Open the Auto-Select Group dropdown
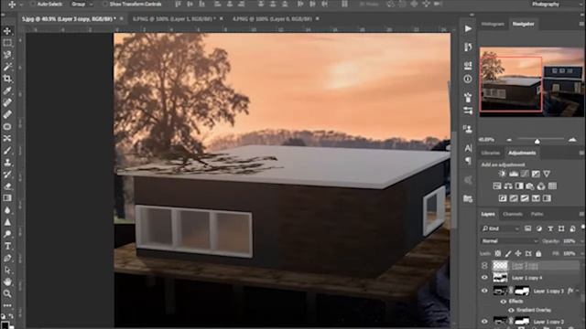The height and width of the screenshot is (329, 586). click(82, 4)
